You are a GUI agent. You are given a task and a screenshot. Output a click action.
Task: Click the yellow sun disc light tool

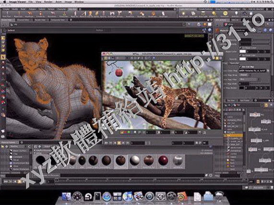tap(225, 14)
